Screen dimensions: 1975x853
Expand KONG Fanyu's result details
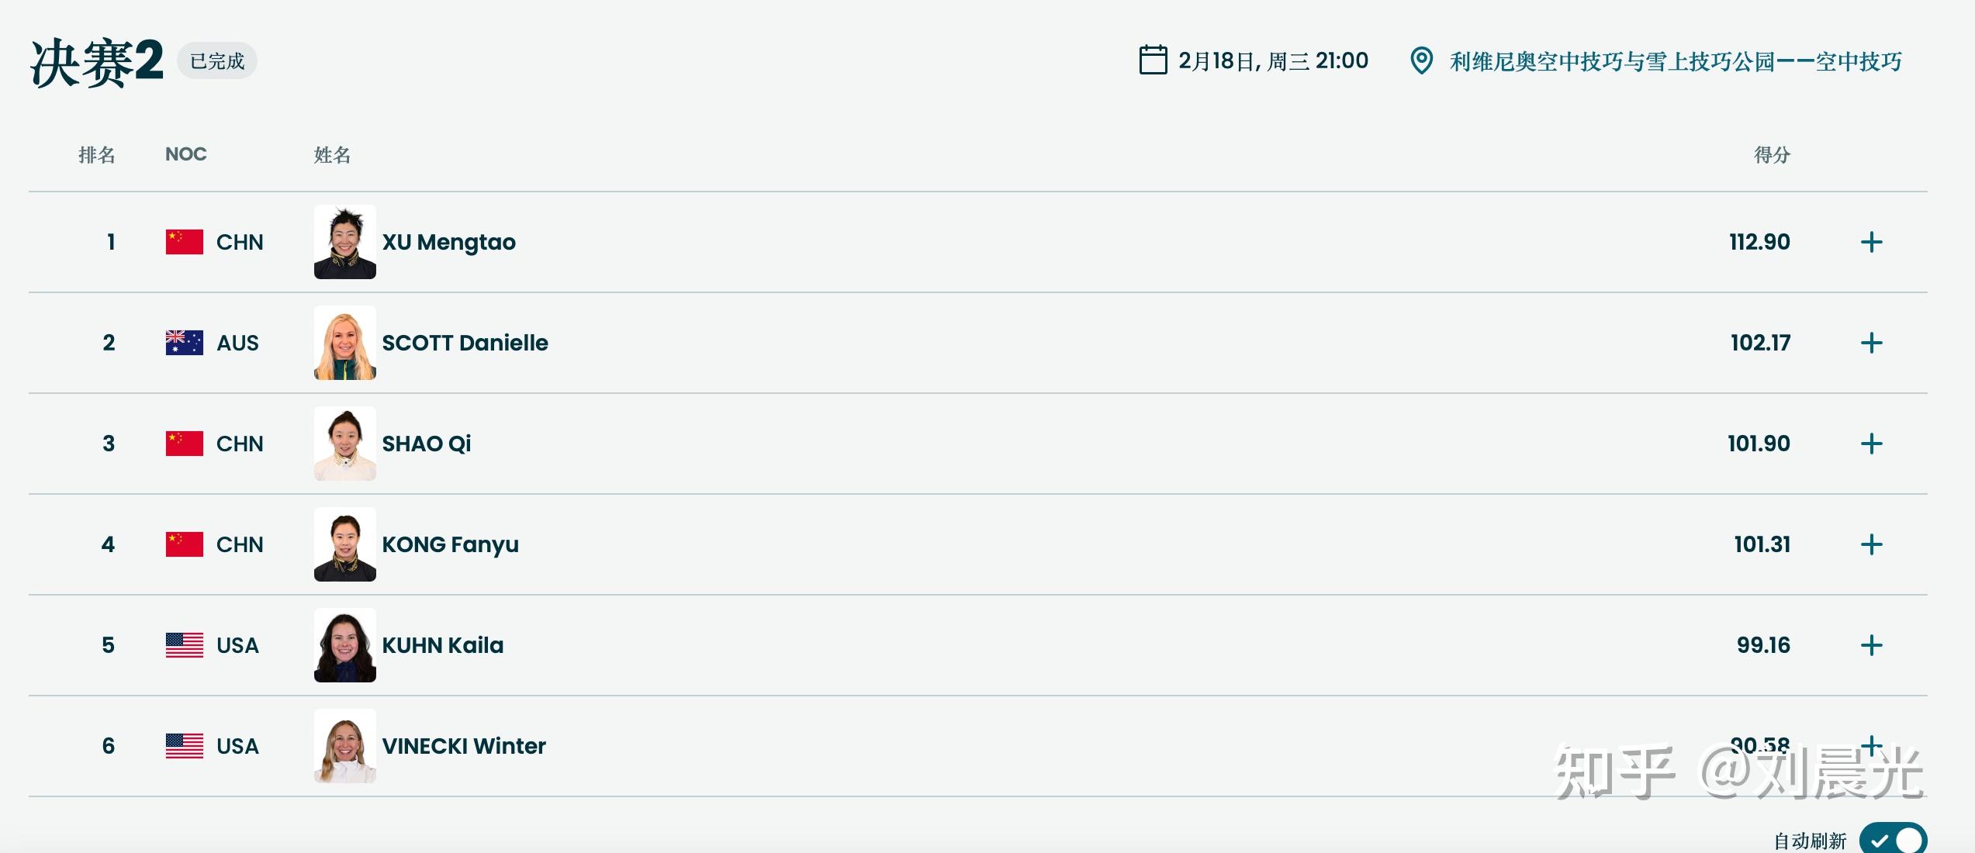click(x=1871, y=544)
